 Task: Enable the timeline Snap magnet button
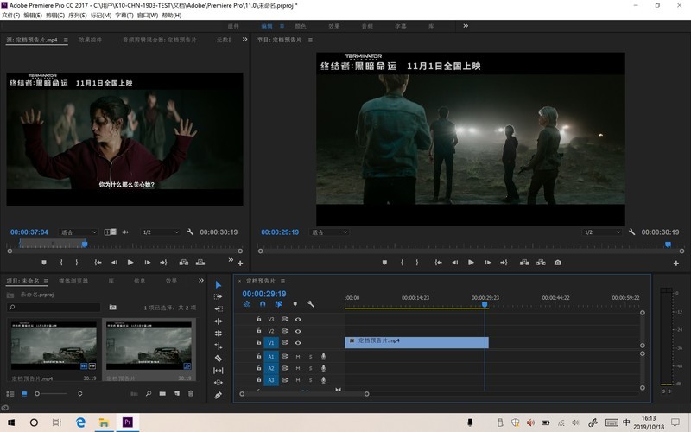(x=263, y=304)
